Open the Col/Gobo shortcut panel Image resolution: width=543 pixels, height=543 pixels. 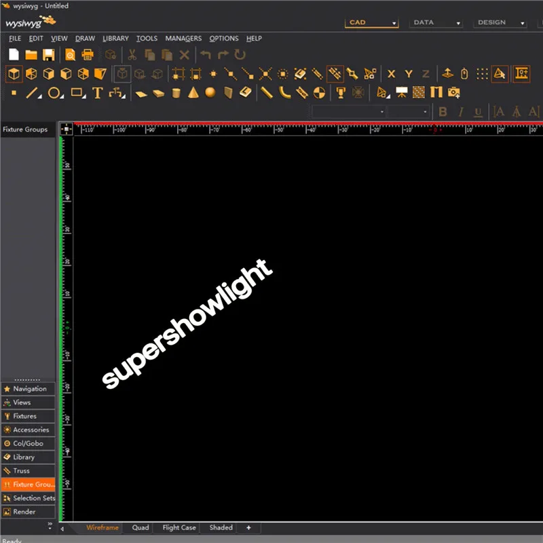tap(28, 443)
